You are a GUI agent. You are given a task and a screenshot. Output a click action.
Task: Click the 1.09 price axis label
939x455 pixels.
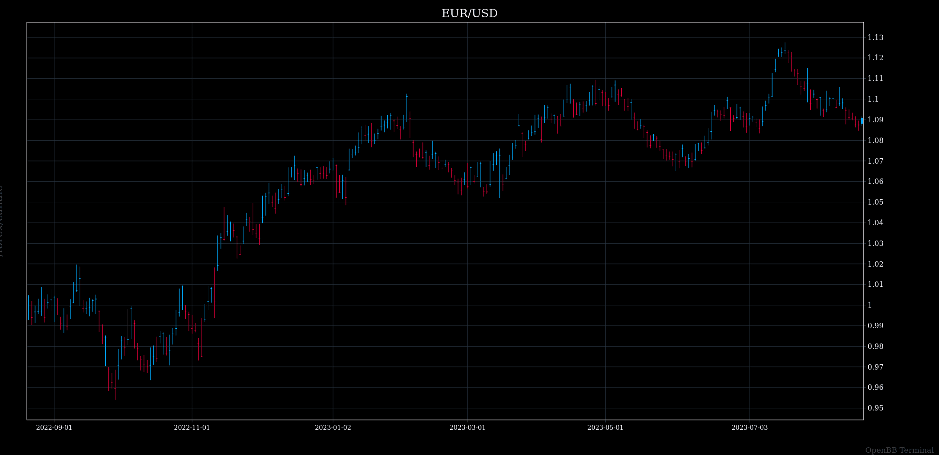click(x=875, y=120)
